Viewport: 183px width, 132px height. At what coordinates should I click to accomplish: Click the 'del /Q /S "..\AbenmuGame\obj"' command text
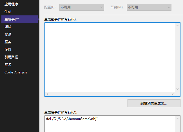pos(72,119)
